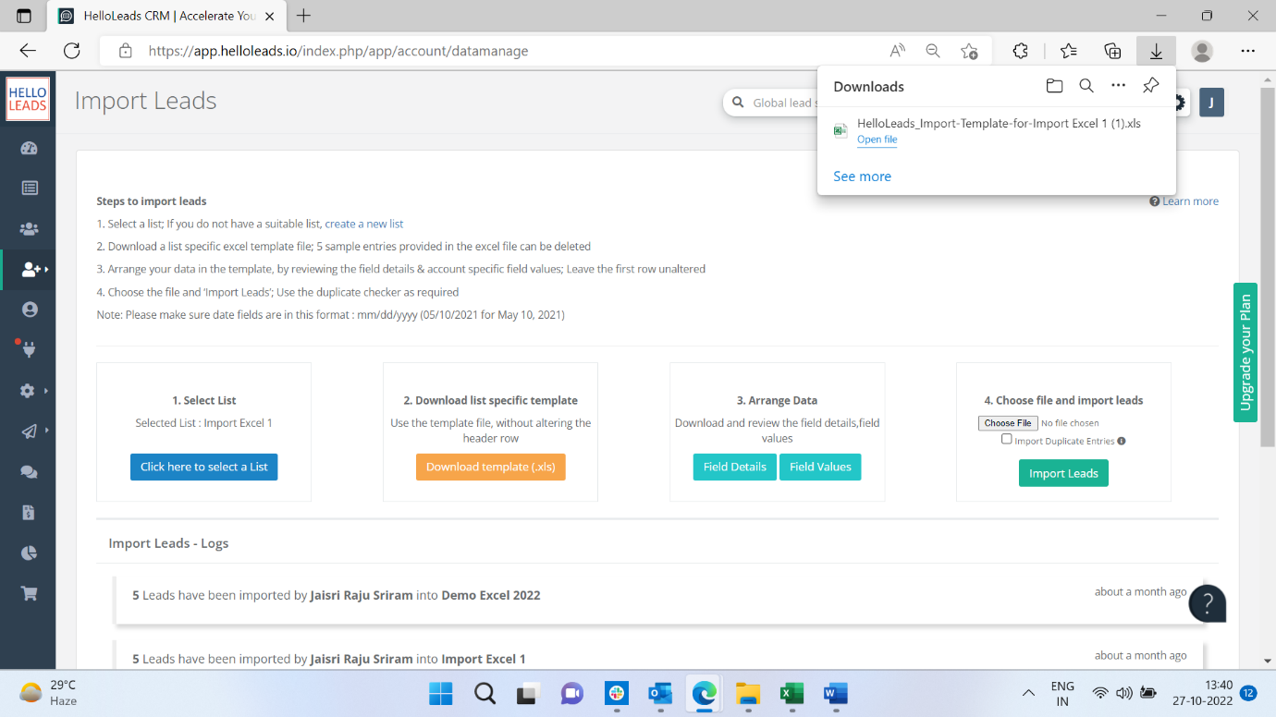Screen dimensions: 1276x717
Task: Click 'Choose File' upload button
Action: tap(1008, 423)
